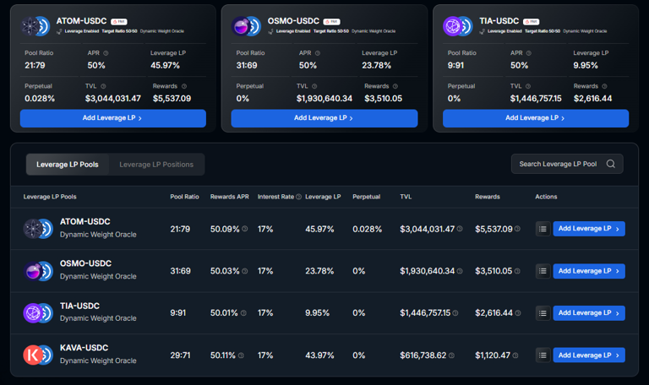Click the TVL info icon in OSMO-USDC card

click(314, 86)
